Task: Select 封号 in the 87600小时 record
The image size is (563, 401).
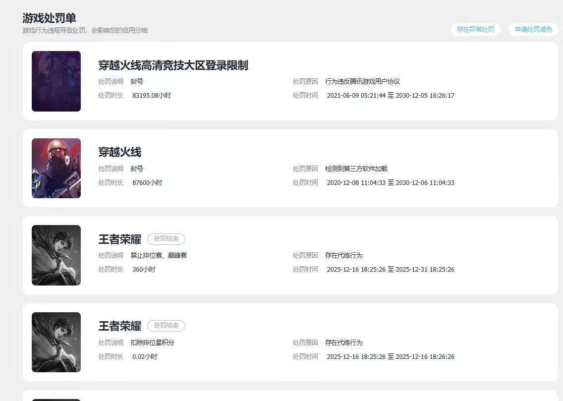Action: [x=137, y=169]
